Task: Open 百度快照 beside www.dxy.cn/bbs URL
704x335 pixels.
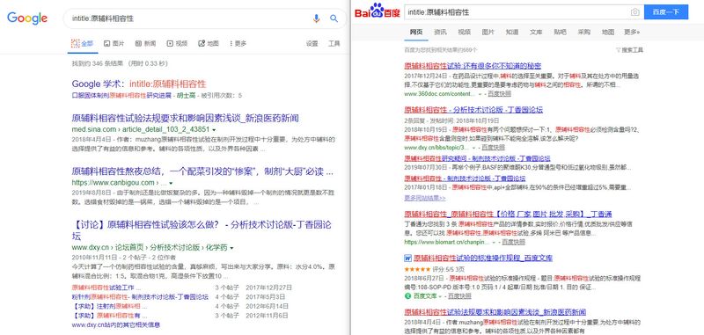Action: click(493, 148)
